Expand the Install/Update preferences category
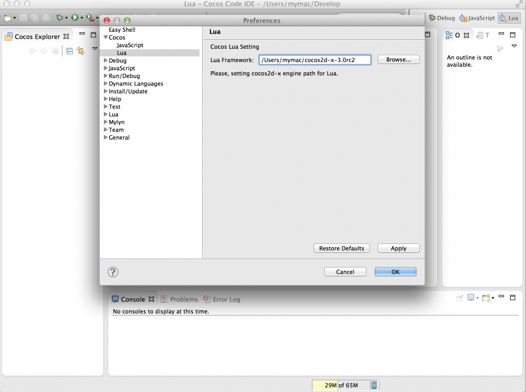The width and height of the screenshot is (526, 392). [x=106, y=92]
